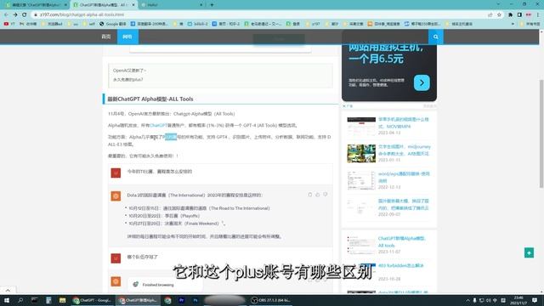Expand the bookmarks overflow chevron
Image resolution: width=544 pixels, height=306 pixels.
(513, 24)
